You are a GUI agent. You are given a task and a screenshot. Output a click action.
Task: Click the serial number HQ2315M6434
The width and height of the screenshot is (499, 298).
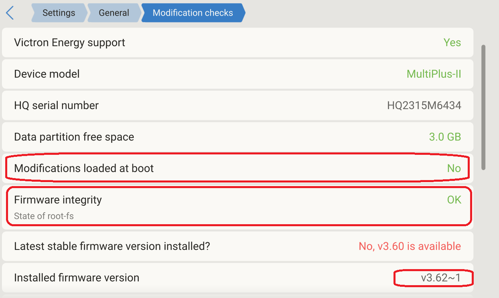tap(424, 105)
